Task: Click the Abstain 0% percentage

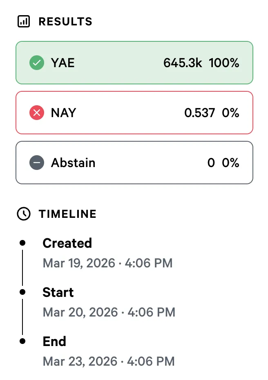Action: coord(230,163)
